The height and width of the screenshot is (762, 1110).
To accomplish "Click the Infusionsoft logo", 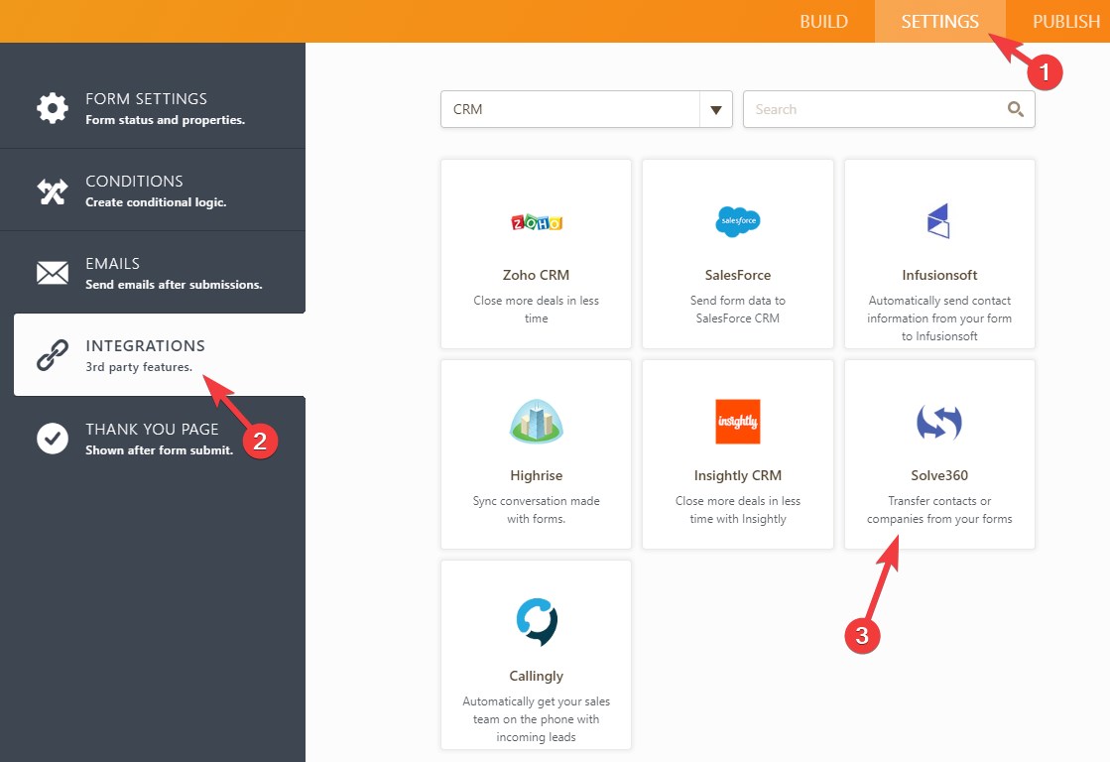I will click(938, 221).
